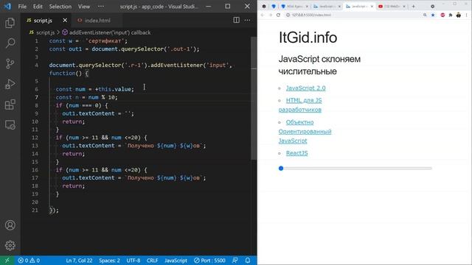Bookmark this page with the star icon
This screenshot has width=472, height=265.
click(x=433, y=15)
